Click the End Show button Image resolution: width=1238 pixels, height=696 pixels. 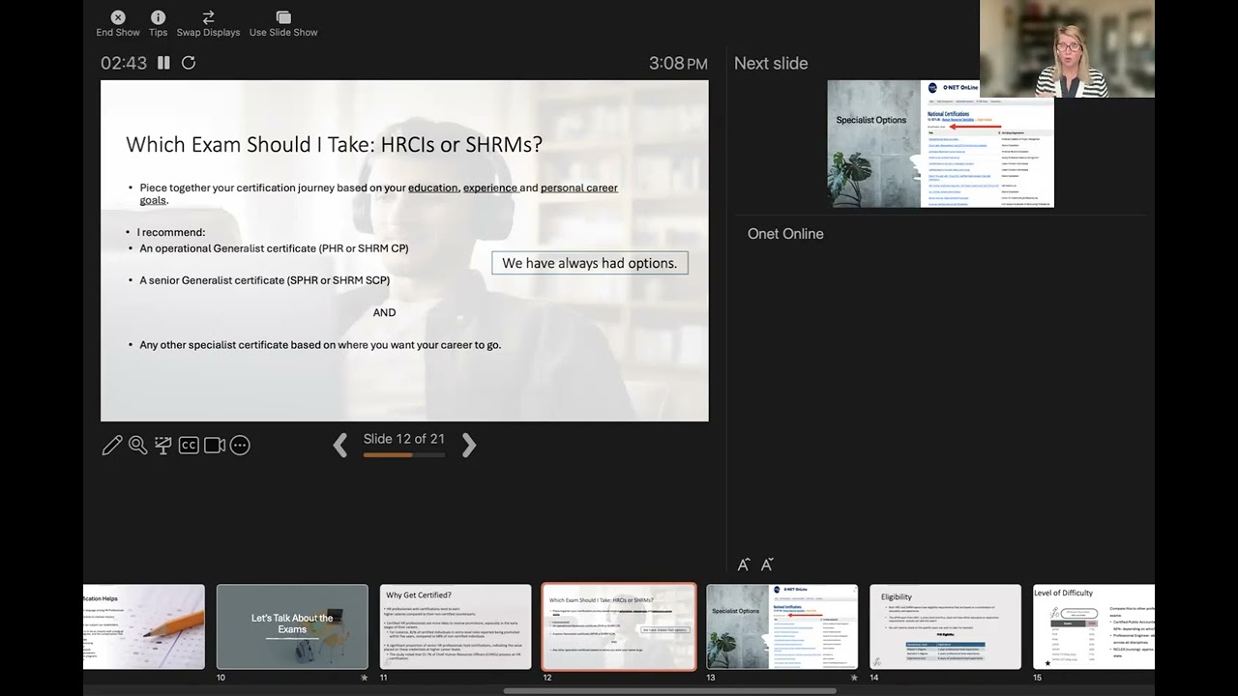(118, 24)
